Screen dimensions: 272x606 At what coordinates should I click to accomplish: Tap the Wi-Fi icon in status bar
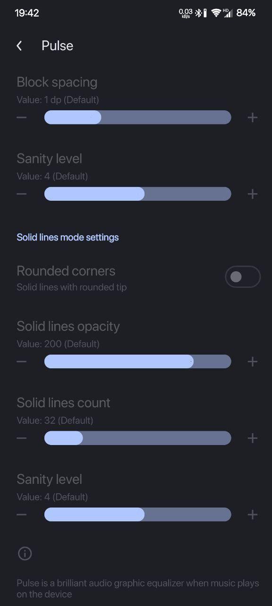(216, 13)
